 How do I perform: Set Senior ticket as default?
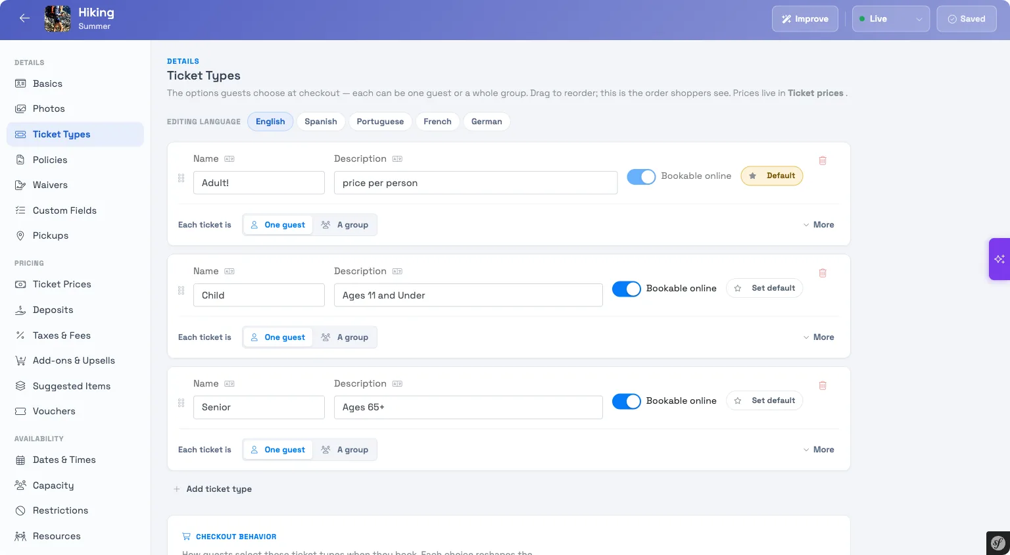pyautogui.click(x=764, y=400)
